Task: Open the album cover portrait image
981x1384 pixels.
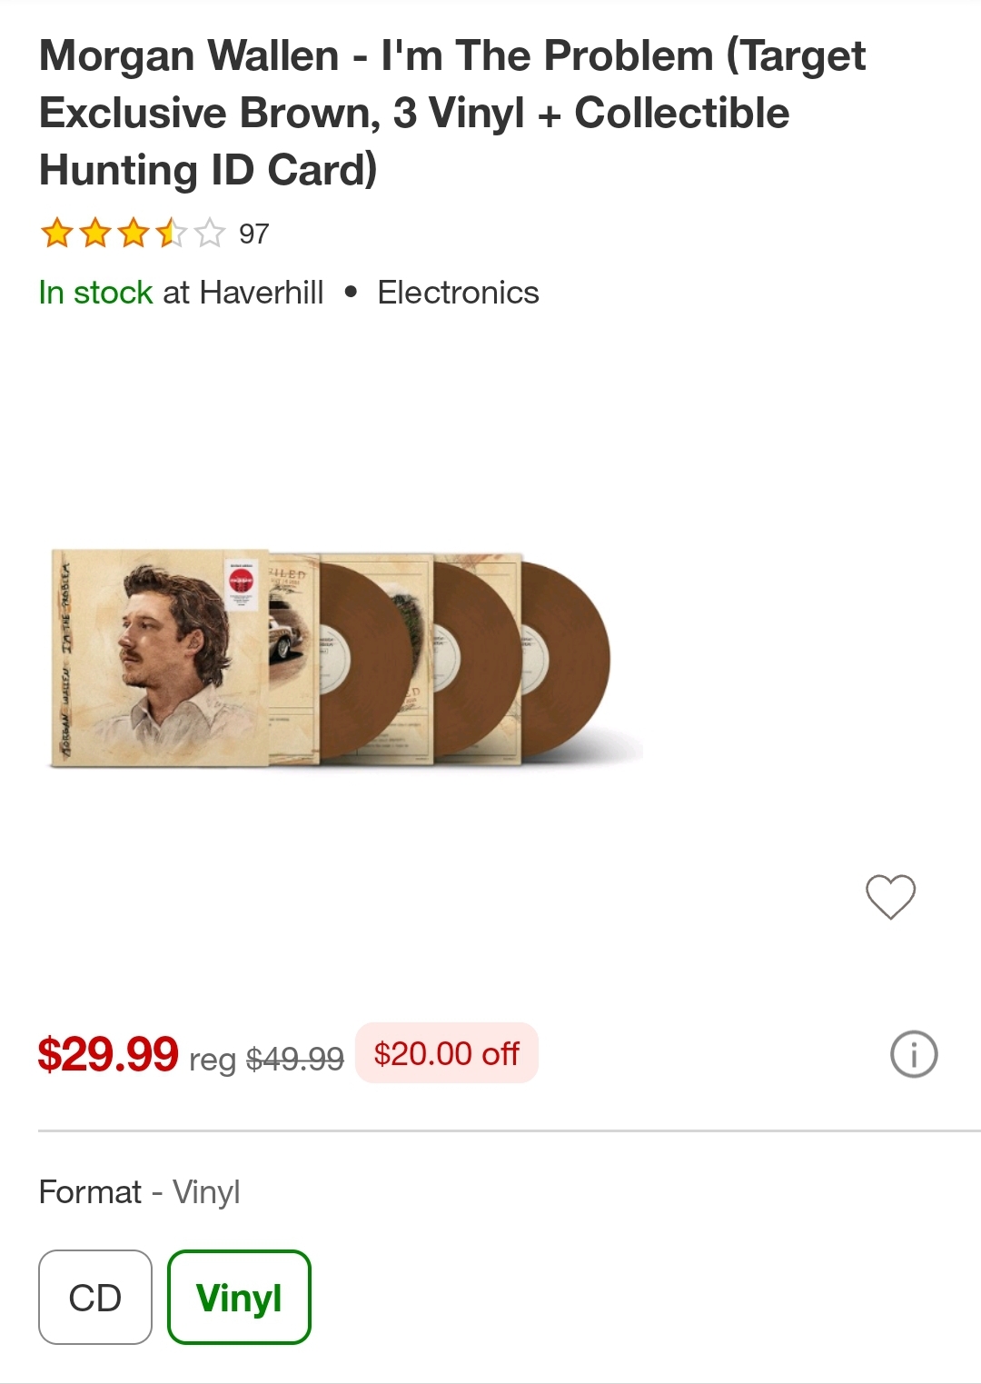Action: tap(160, 658)
